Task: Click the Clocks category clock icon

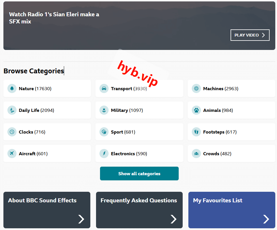Action: [x=12, y=132]
